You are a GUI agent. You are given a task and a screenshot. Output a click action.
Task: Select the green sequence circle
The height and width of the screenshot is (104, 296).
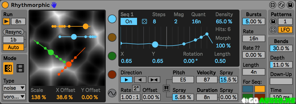point(112,56)
